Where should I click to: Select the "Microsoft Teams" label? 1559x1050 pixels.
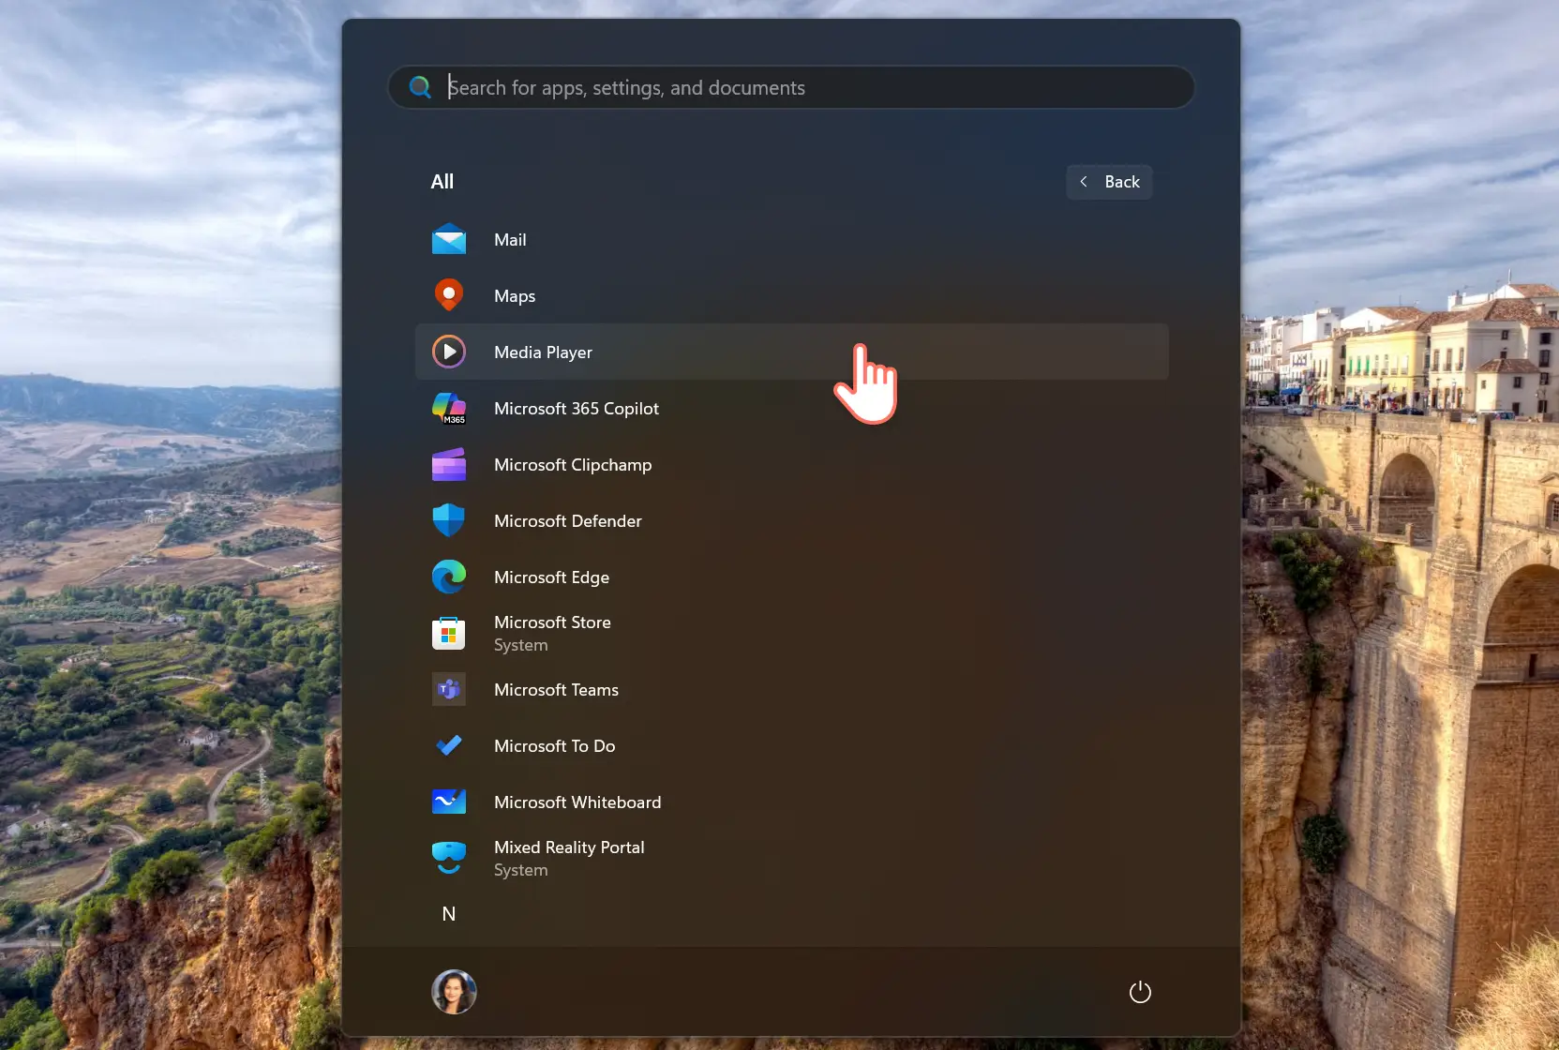pos(556,690)
